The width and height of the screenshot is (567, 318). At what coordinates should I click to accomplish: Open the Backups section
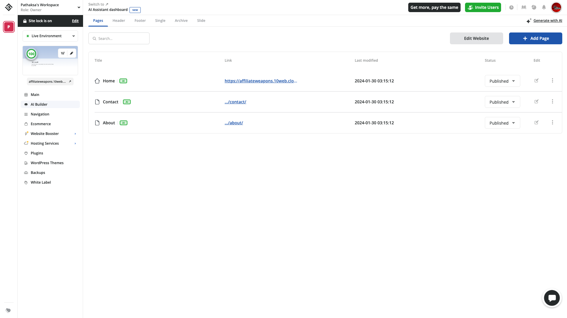(38, 172)
